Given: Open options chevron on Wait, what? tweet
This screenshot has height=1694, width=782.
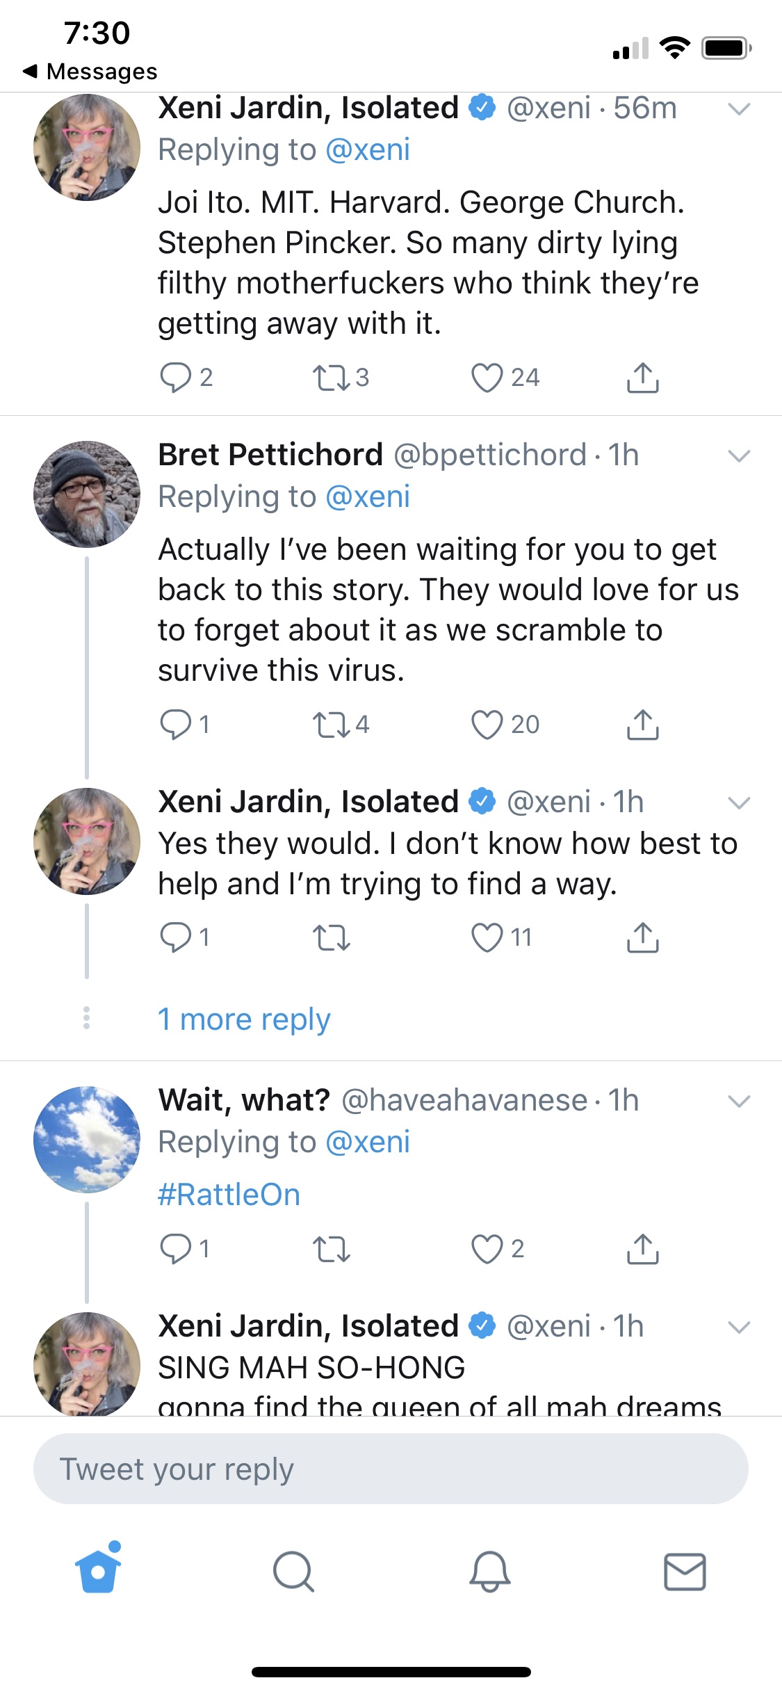Looking at the screenshot, I should [x=738, y=1102].
